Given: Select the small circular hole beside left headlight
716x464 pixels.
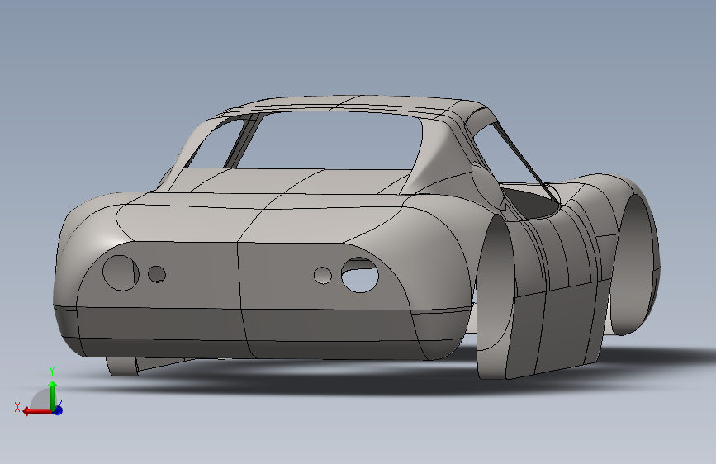Looking at the screenshot, I should (x=157, y=274).
